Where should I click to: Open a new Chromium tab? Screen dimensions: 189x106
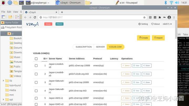[x=62, y=12]
